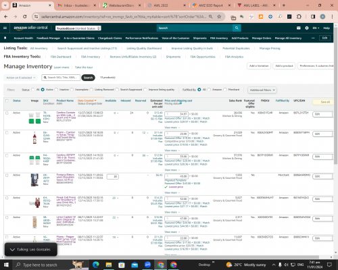338x270 pixels.
Task: Open the Seller Central settings gear
Action: [307, 28]
